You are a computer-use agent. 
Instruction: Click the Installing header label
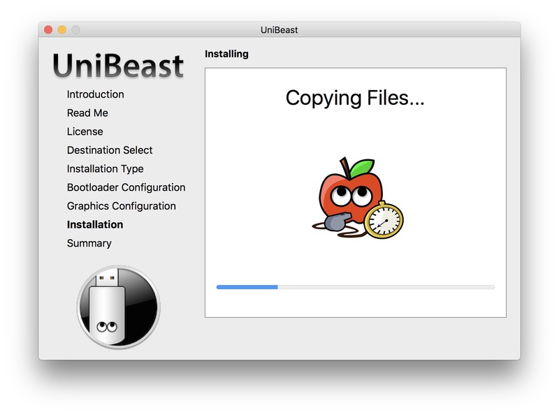click(226, 54)
